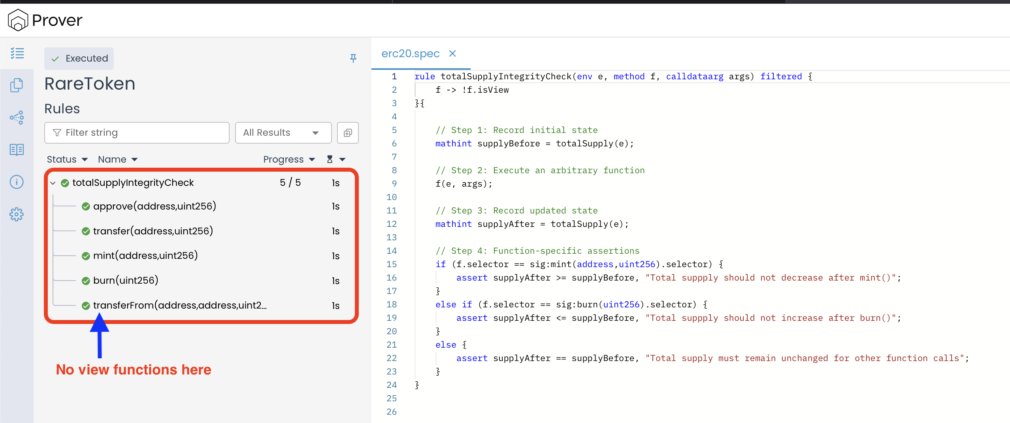1010x423 pixels.
Task: Open the rules list sidebar icon
Action: [x=17, y=53]
